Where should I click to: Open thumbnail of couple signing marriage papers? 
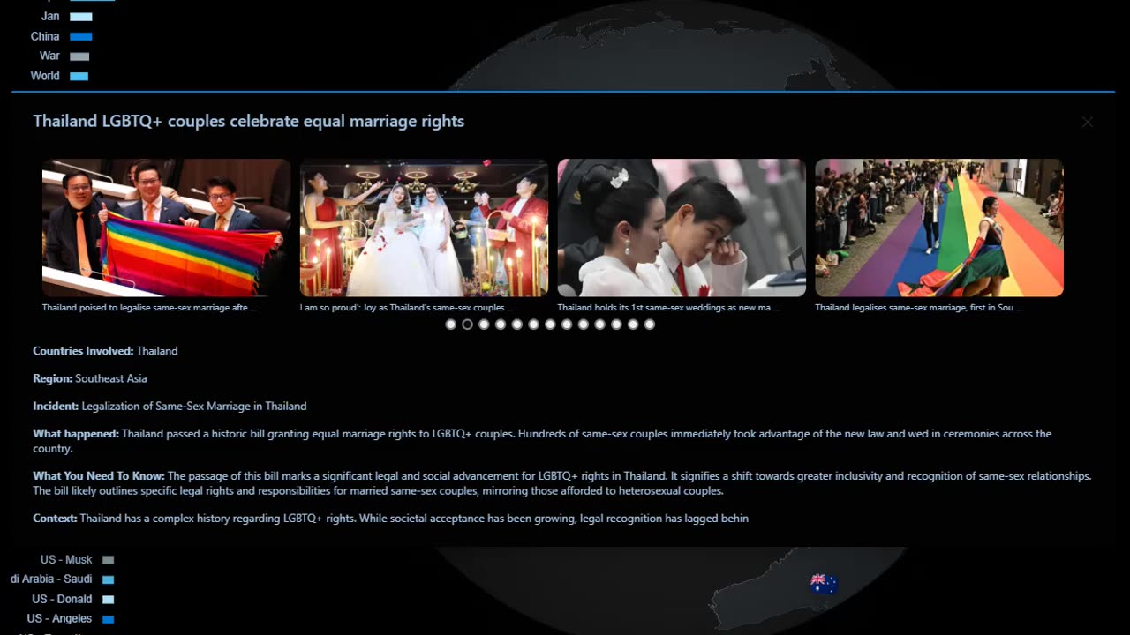pyautogui.click(x=682, y=228)
